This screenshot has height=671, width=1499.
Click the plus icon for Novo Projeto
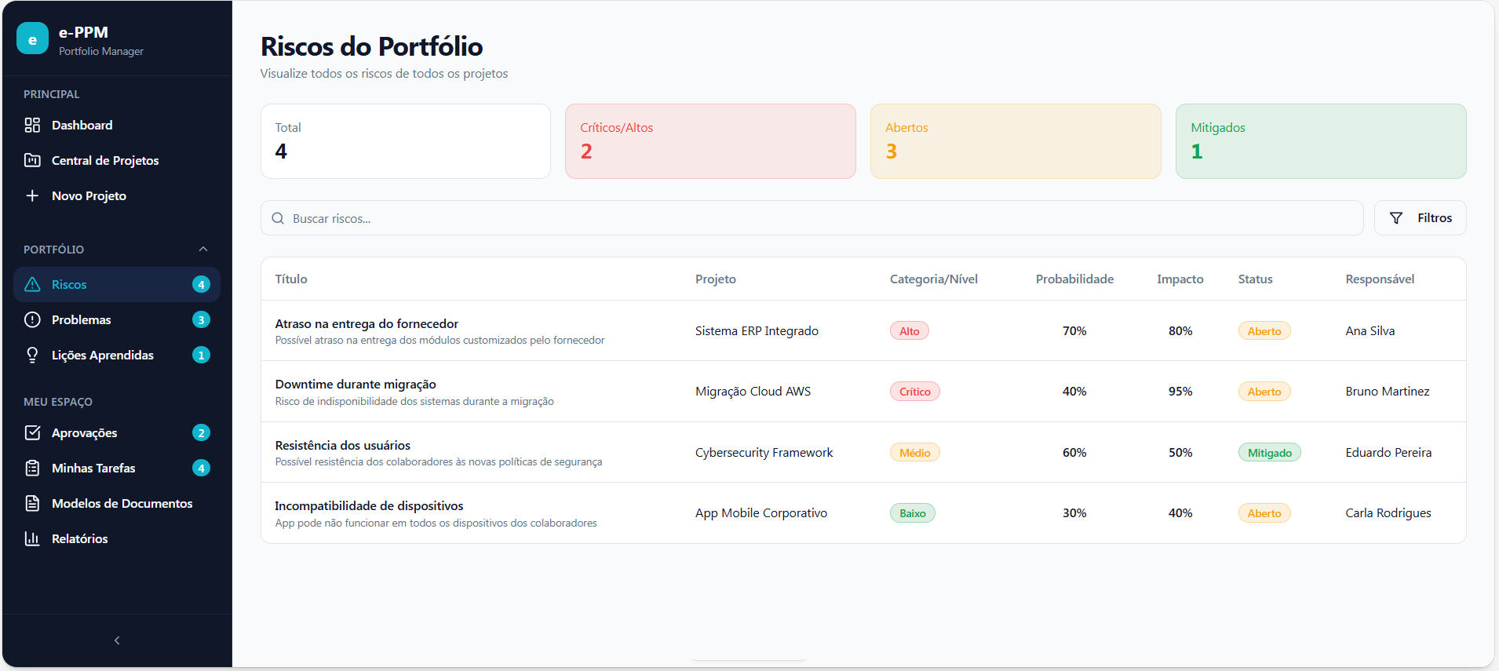click(x=32, y=195)
